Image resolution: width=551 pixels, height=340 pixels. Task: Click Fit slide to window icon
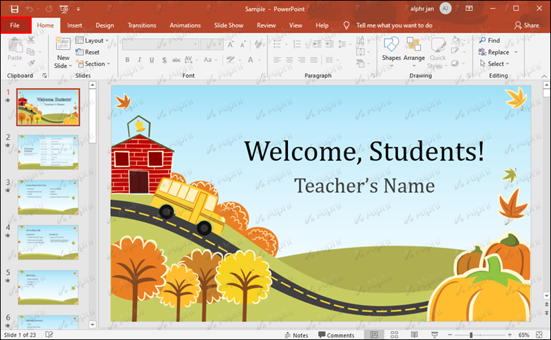click(539, 334)
